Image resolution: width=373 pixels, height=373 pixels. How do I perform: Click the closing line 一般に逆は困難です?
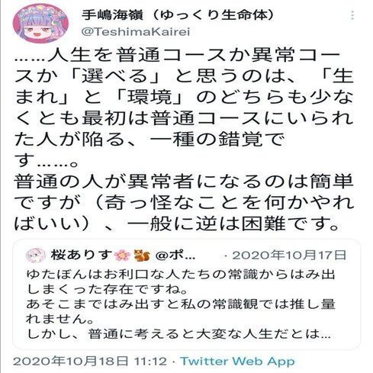click(x=233, y=223)
